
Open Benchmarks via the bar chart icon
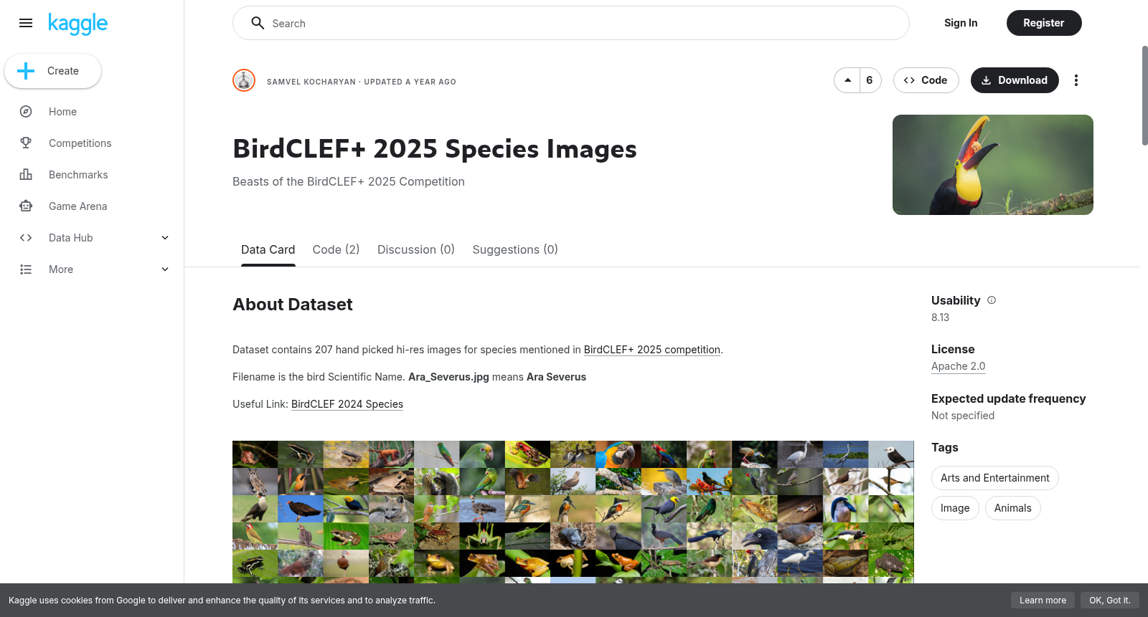coord(26,175)
